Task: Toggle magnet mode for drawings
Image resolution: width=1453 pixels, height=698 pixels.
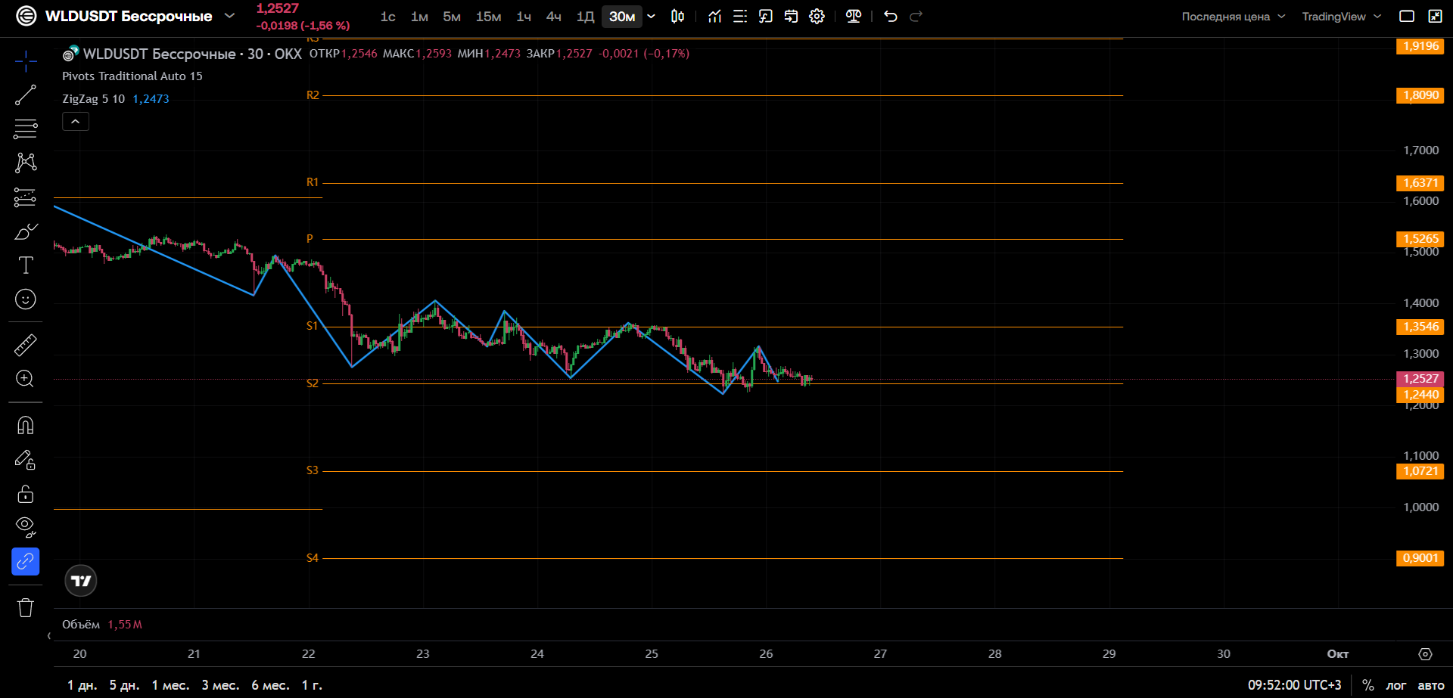Action: point(26,426)
